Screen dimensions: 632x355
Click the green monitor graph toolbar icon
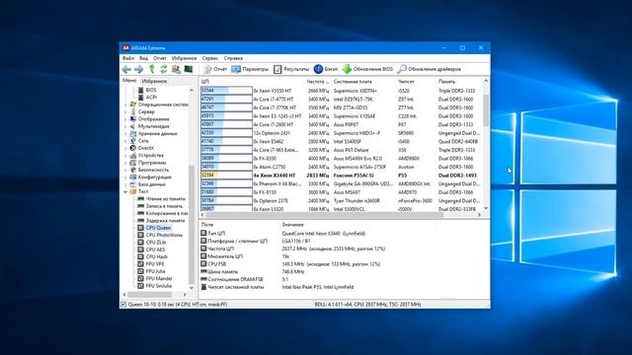(x=189, y=69)
